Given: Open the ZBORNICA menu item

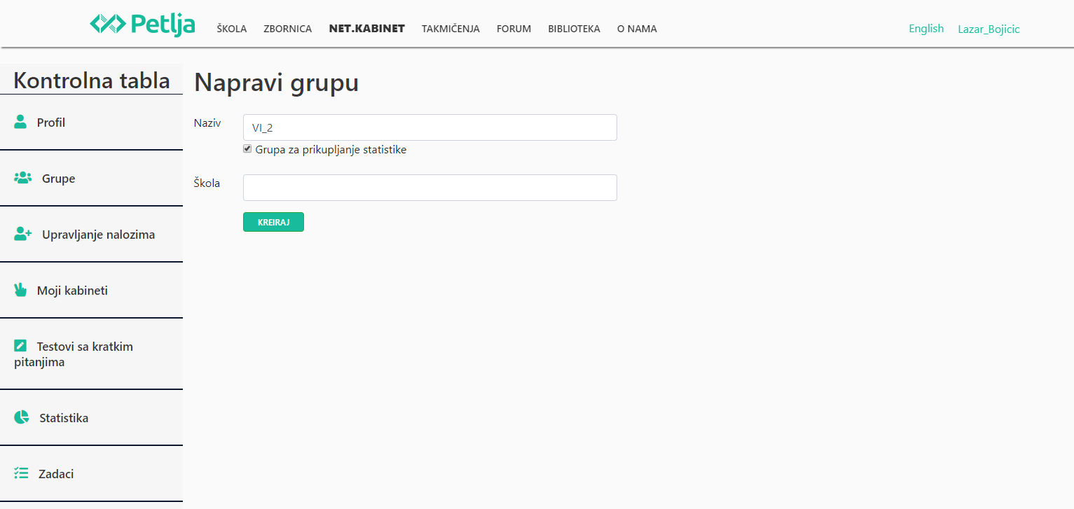Looking at the screenshot, I should [x=287, y=29].
